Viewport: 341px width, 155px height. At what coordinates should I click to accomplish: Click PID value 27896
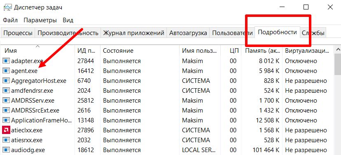pos(86,130)
